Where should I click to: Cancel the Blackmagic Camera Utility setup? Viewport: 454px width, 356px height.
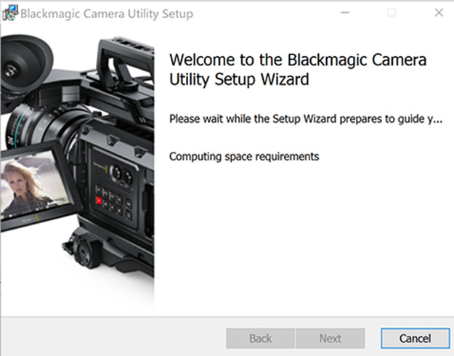(x=415, y=339)
